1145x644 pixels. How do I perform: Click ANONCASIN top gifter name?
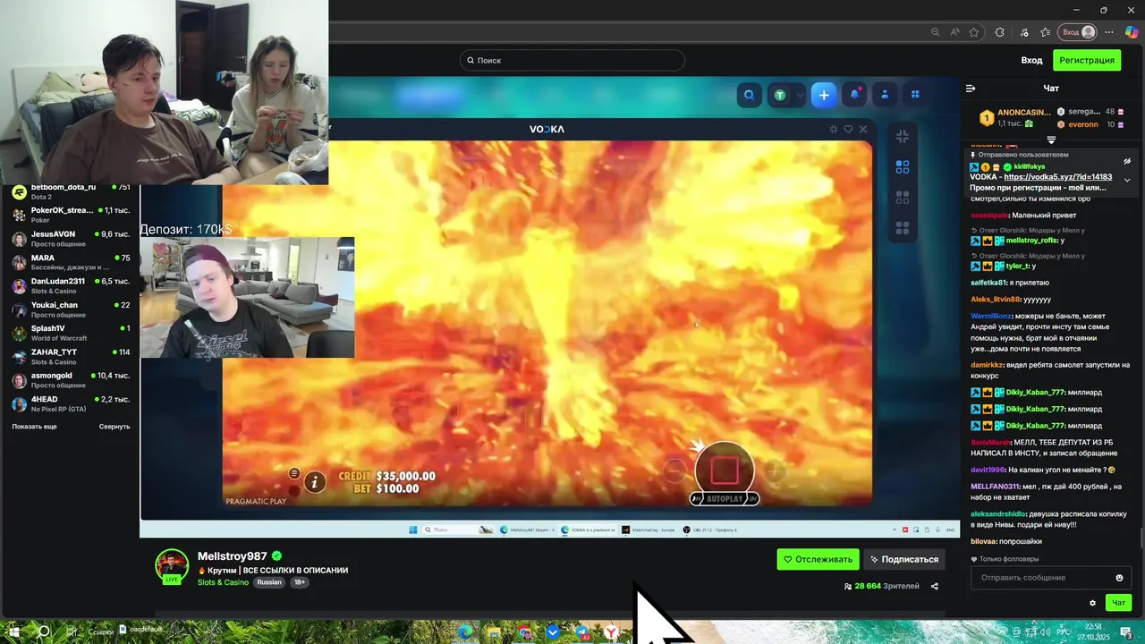[1023, 113]
